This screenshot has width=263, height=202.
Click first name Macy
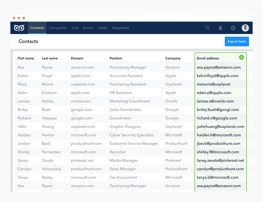point(22,84)
